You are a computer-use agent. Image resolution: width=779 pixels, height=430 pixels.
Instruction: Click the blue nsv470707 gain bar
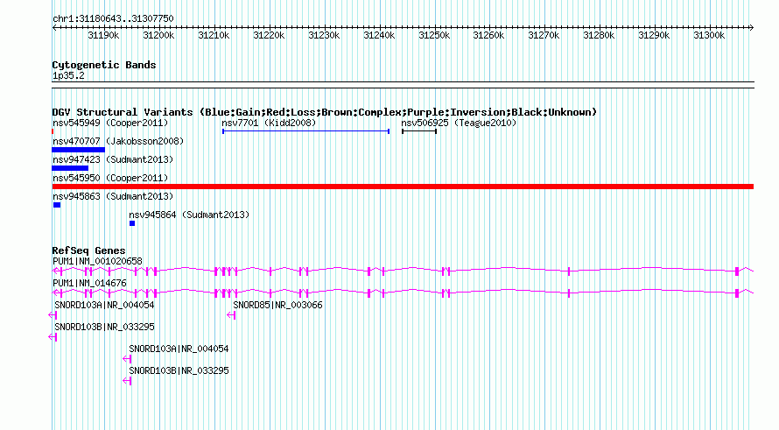pyautogui.click(x=79, y=150)
